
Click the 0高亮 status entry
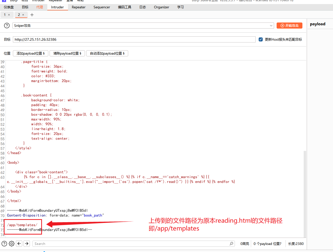(x=245, y=244)
